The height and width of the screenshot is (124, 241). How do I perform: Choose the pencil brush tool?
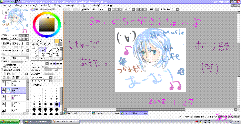click(x=35, y=49)
